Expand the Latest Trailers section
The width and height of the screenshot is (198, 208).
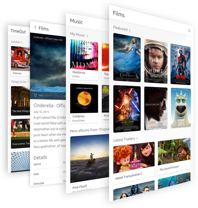click(x=125, y=139)
